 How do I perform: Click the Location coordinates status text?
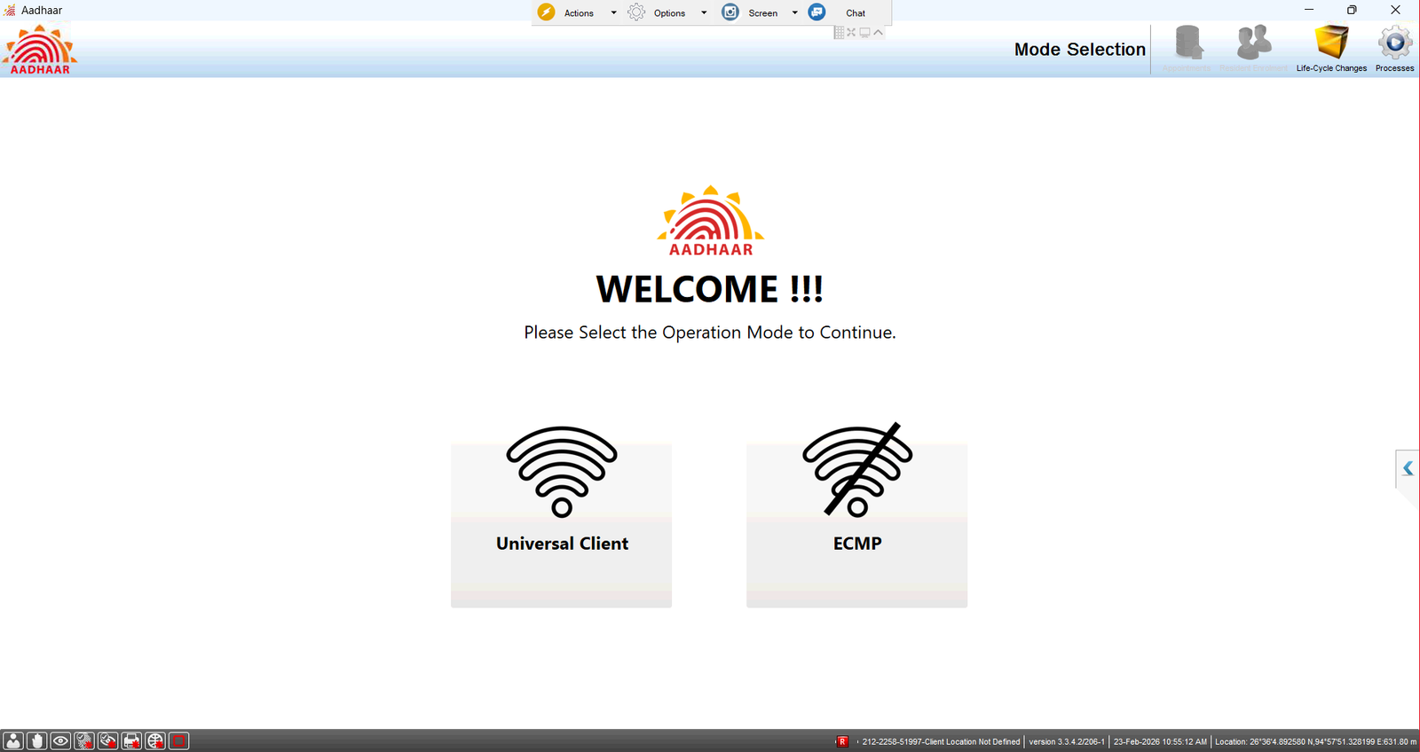[x=1315, y=741]
